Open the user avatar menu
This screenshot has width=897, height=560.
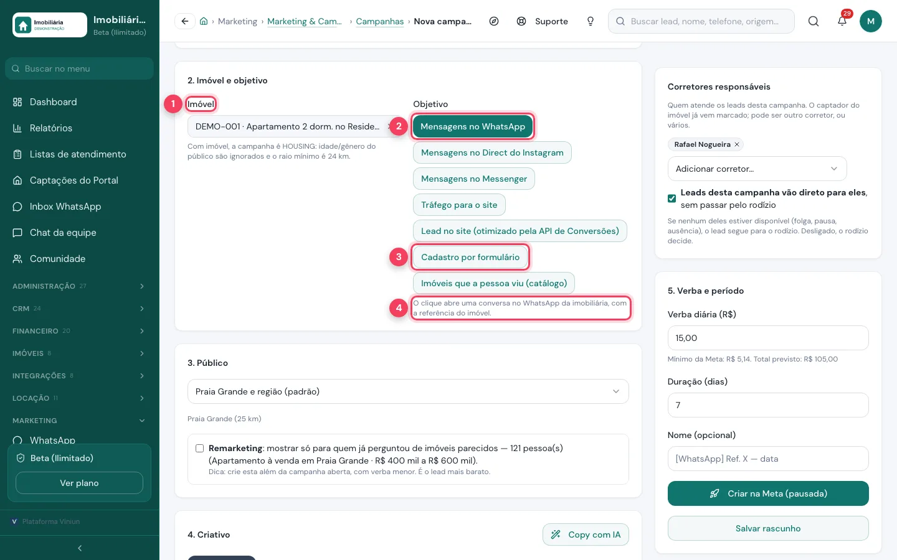point(871,21)
